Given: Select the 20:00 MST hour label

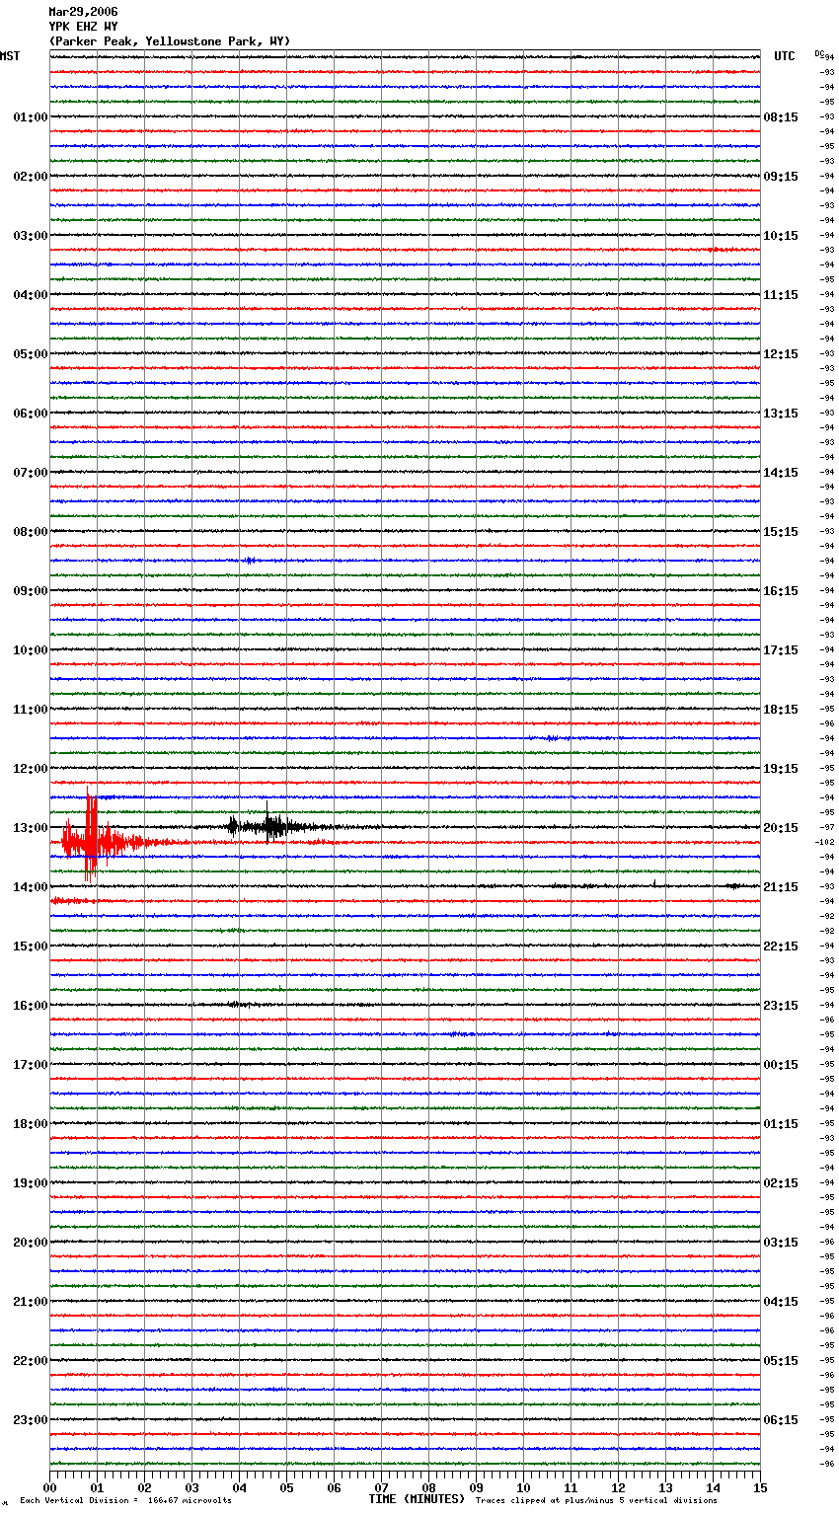Looking at the screenshot, I should pyautogui.click(x=31, y=1243).
